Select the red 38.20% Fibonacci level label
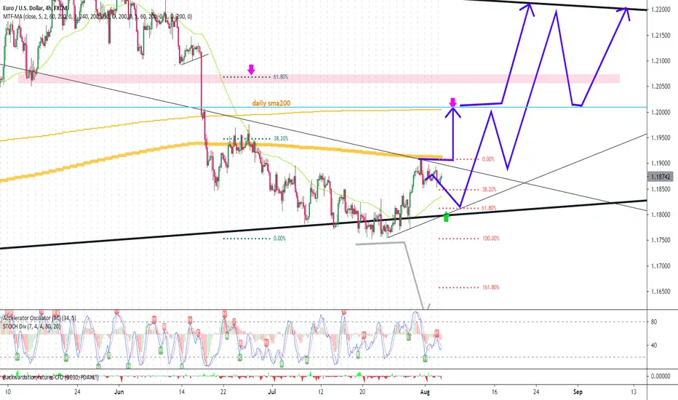Image resolution: width=678 pixels, height=400 pixels. coord(489,189)
